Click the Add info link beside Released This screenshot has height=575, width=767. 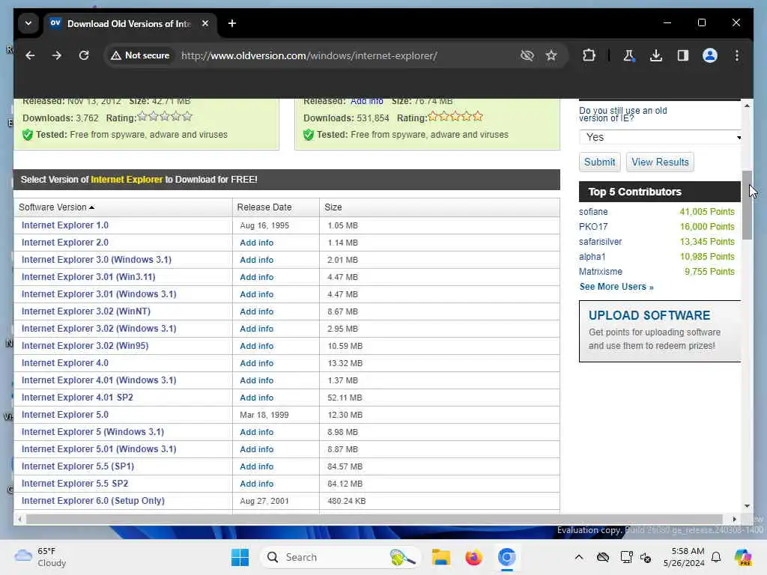(367, 101)
